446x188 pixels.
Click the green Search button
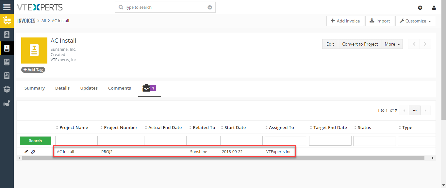(35, 141)
